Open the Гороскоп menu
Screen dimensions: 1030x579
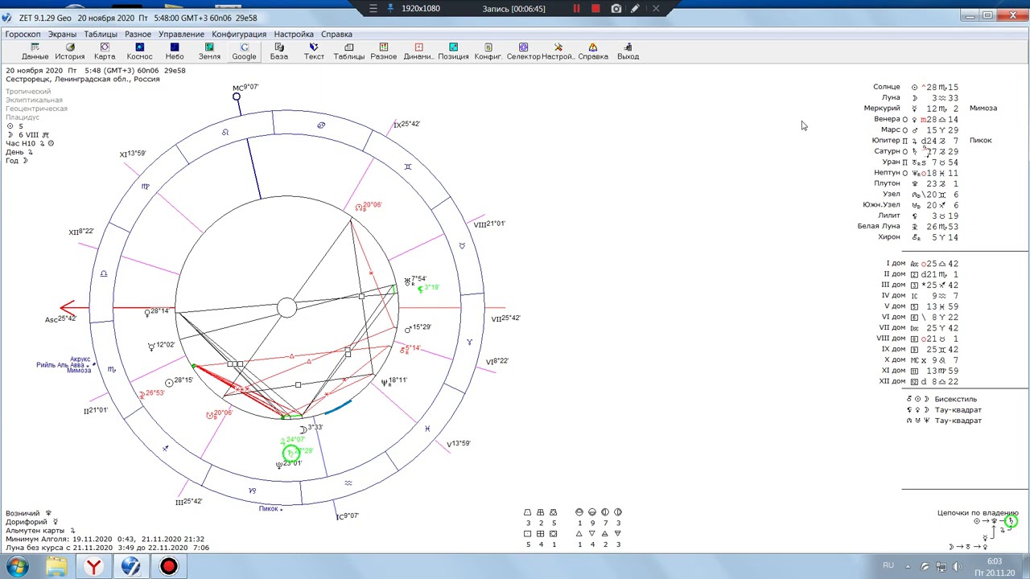coord(23,34)
